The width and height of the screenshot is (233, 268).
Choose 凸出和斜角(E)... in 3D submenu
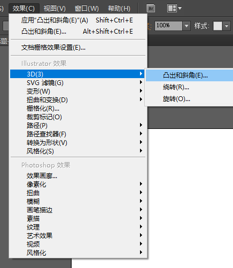pyautogui.click(x=189, y=75)
